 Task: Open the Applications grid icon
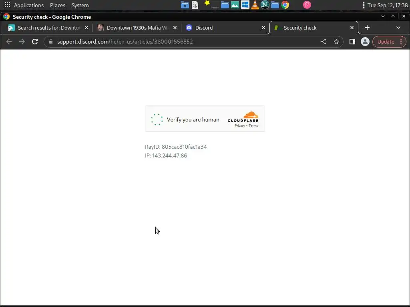pyautogui.click(x=7, y=5)
